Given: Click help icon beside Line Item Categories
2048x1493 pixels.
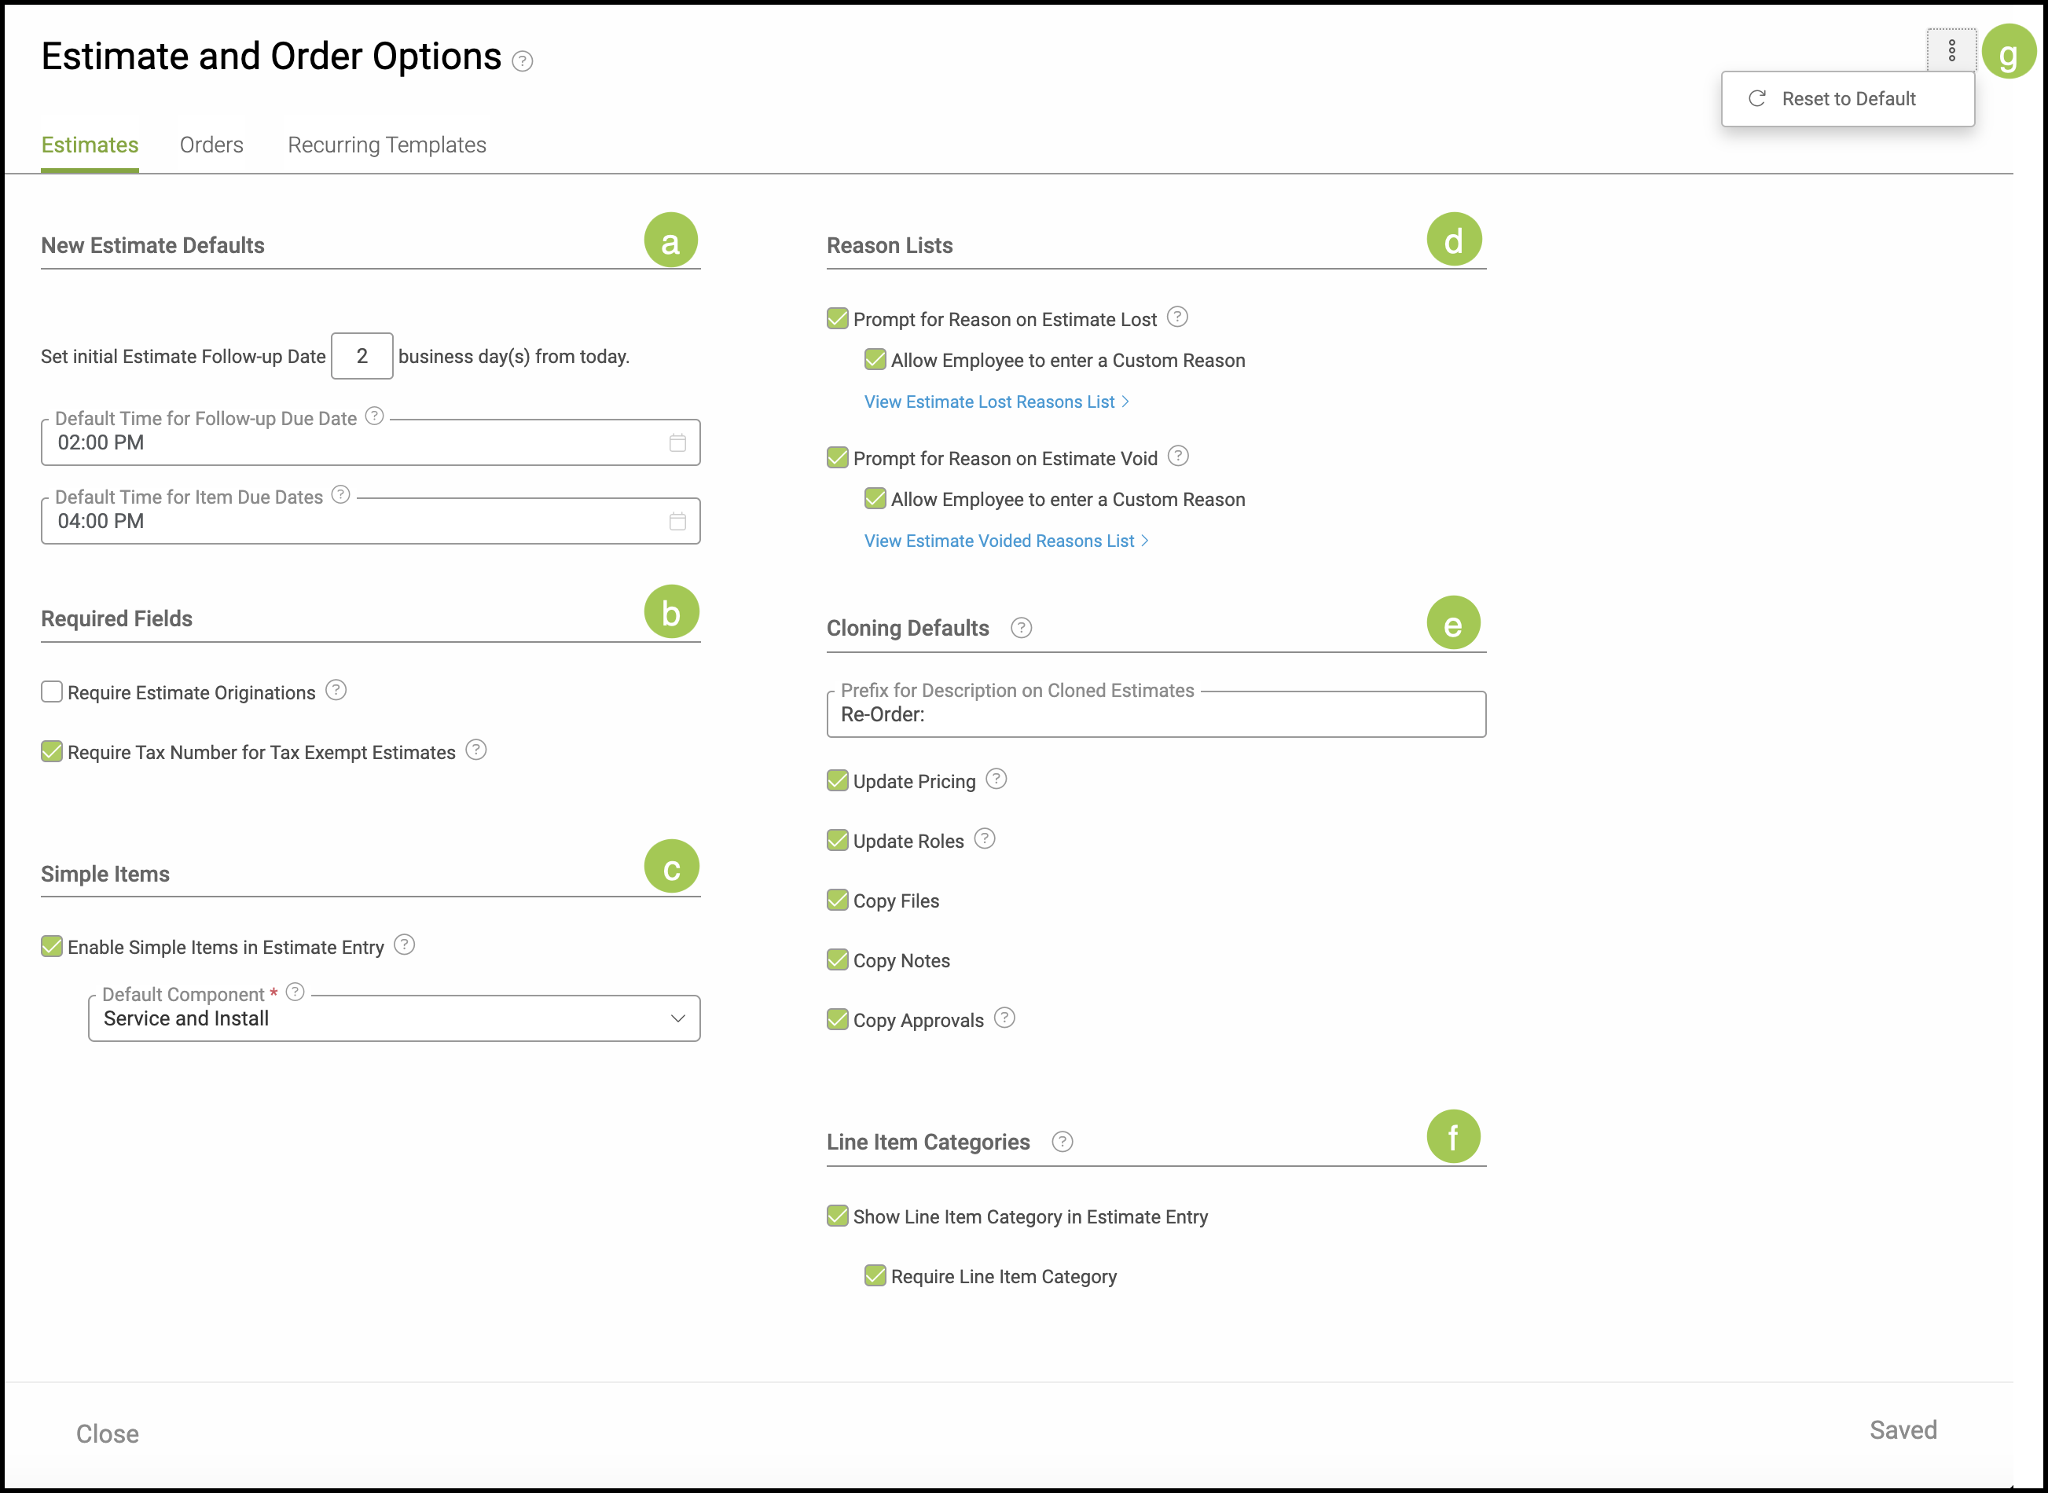Looking at the screenshot, I should coord(1062,1143).
